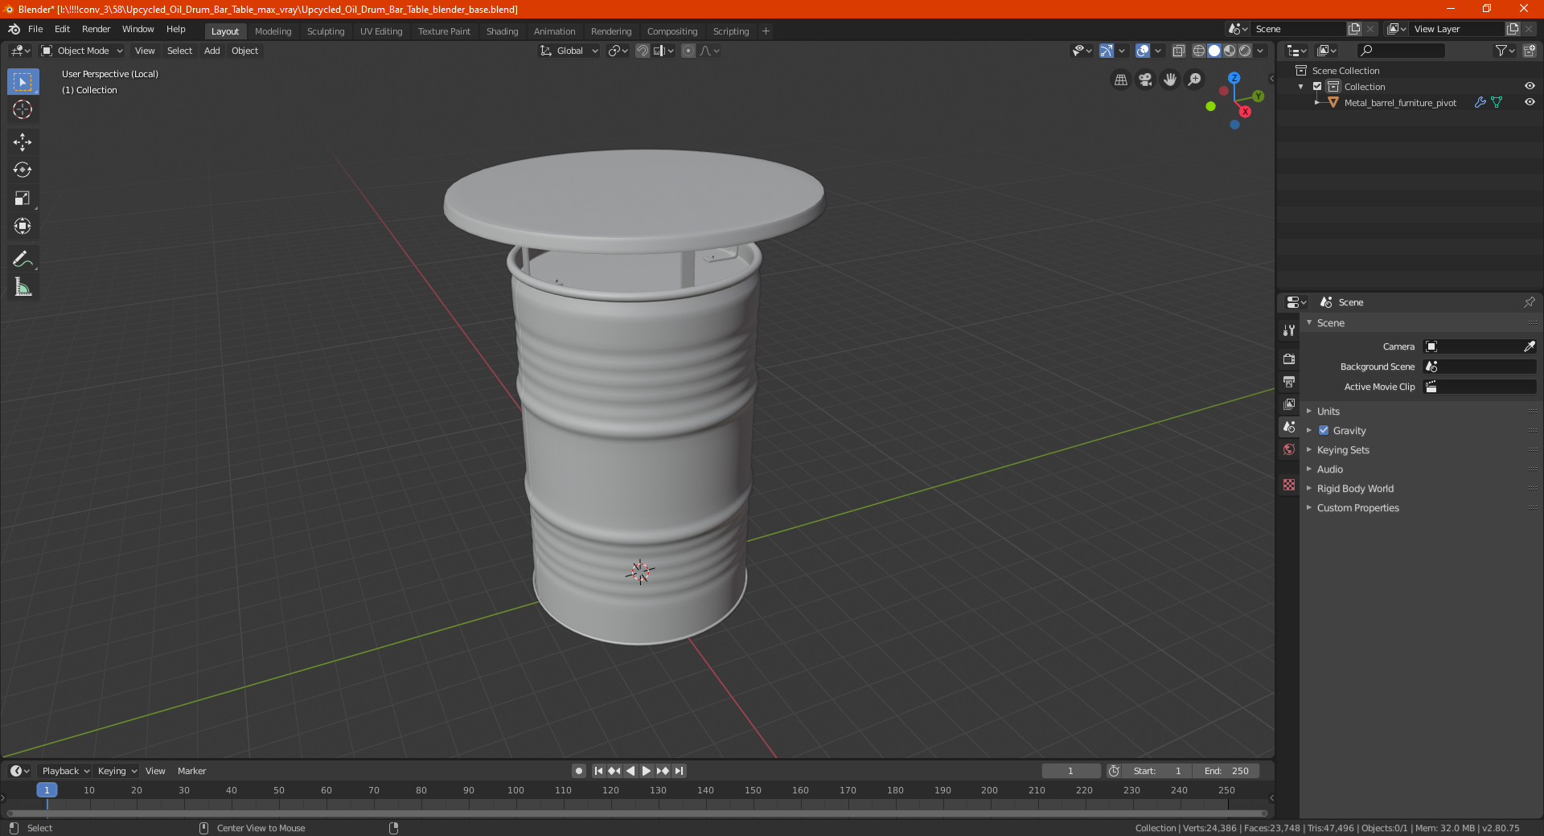Image resolution: width=1544 pixels, height=836 pixels.
Task: Open Output properties tab
Action: click(x=1289, y=381)
